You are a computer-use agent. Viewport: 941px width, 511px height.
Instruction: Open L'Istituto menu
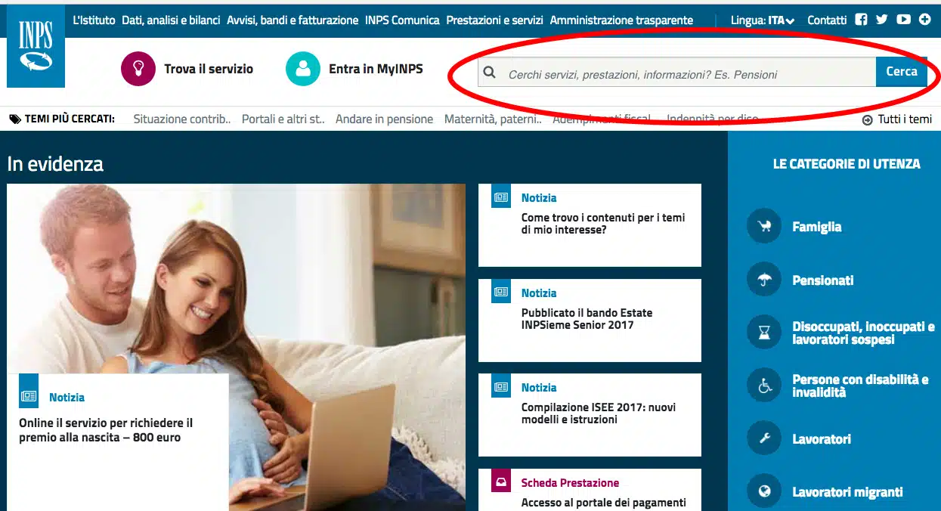pos(94,20)
